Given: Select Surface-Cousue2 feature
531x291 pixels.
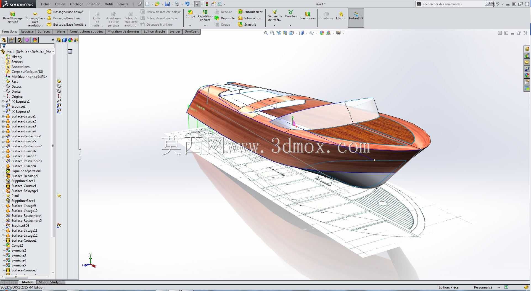Looking at the screenshot, I should [24, 241].
